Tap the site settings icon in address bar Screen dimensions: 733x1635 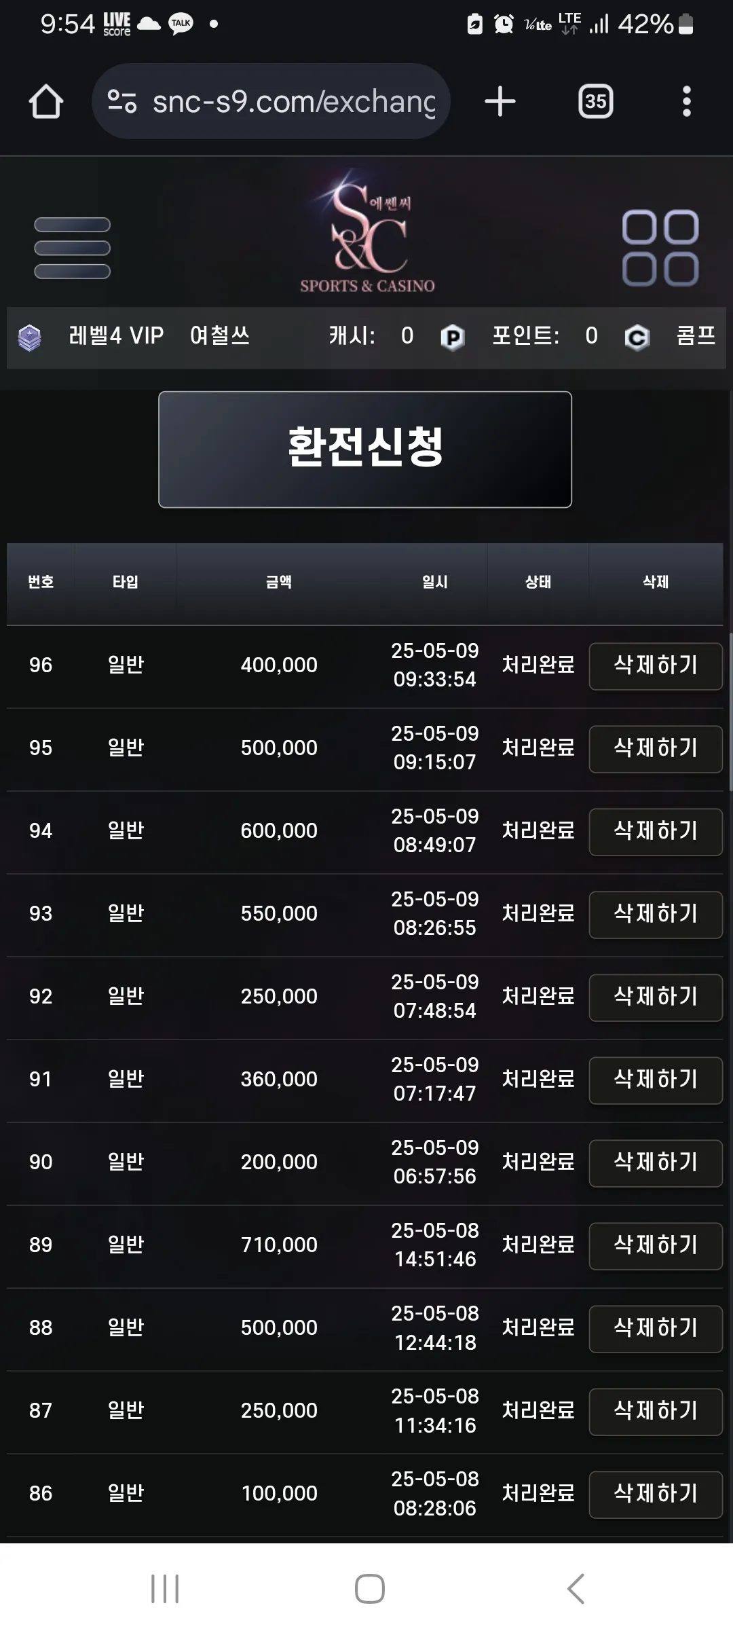[122, 102]
